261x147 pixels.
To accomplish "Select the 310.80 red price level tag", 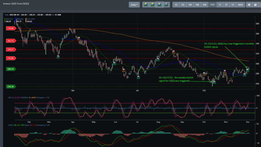I will tap(11, 58).
